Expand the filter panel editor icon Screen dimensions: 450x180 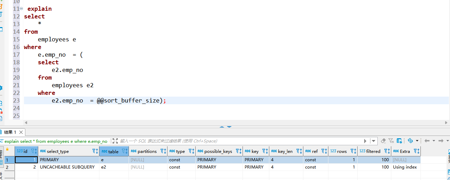point(115,141)
